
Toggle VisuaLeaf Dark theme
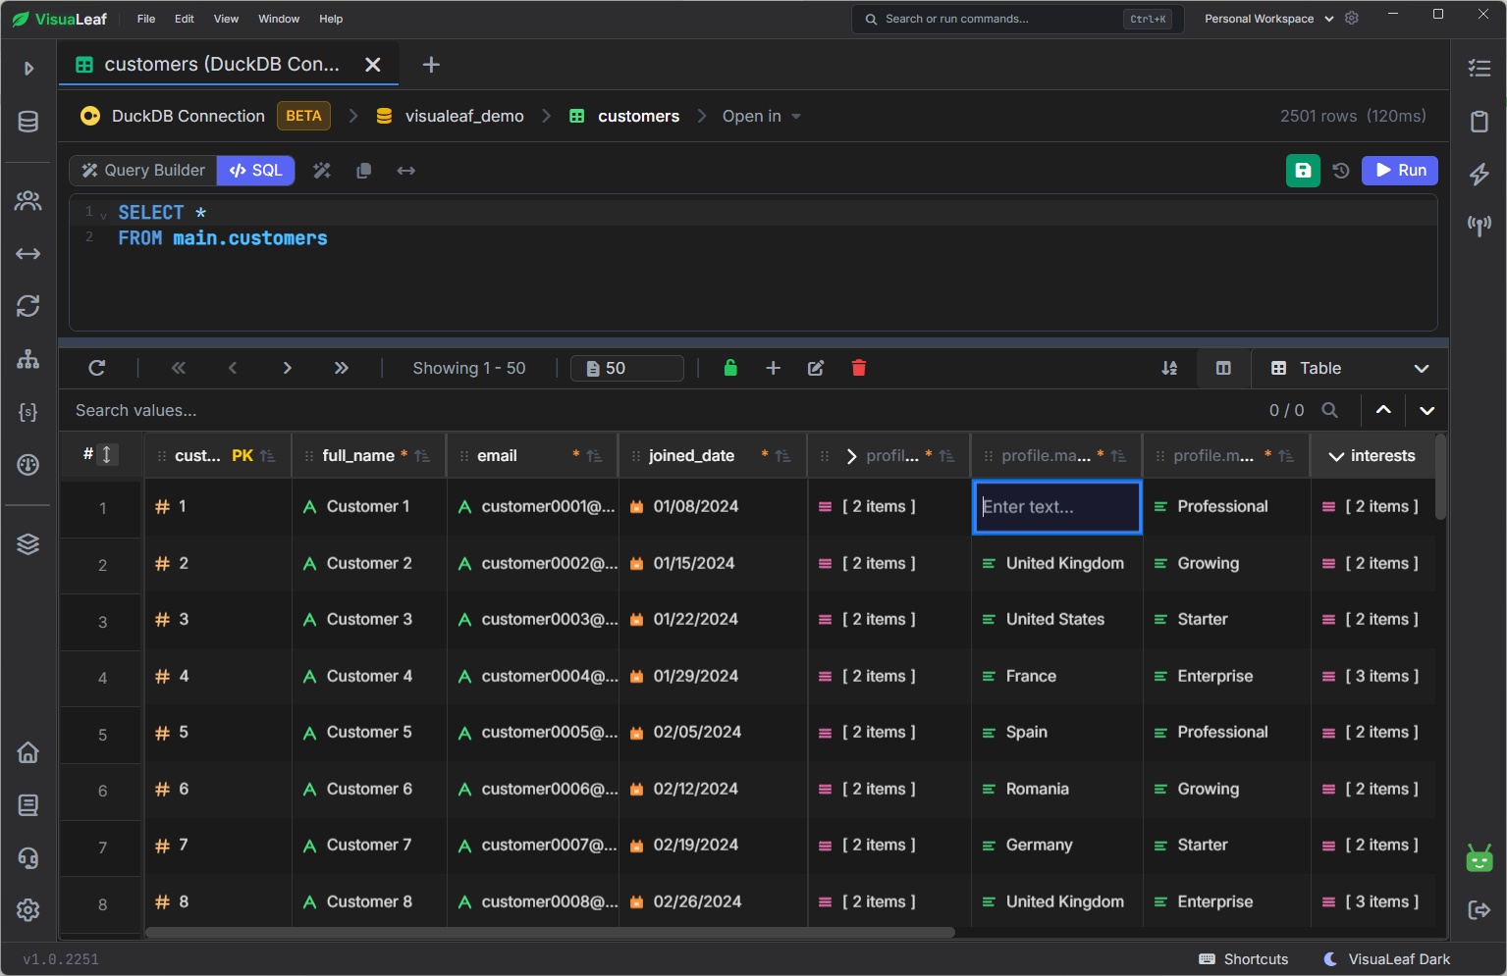(1387, 959)
